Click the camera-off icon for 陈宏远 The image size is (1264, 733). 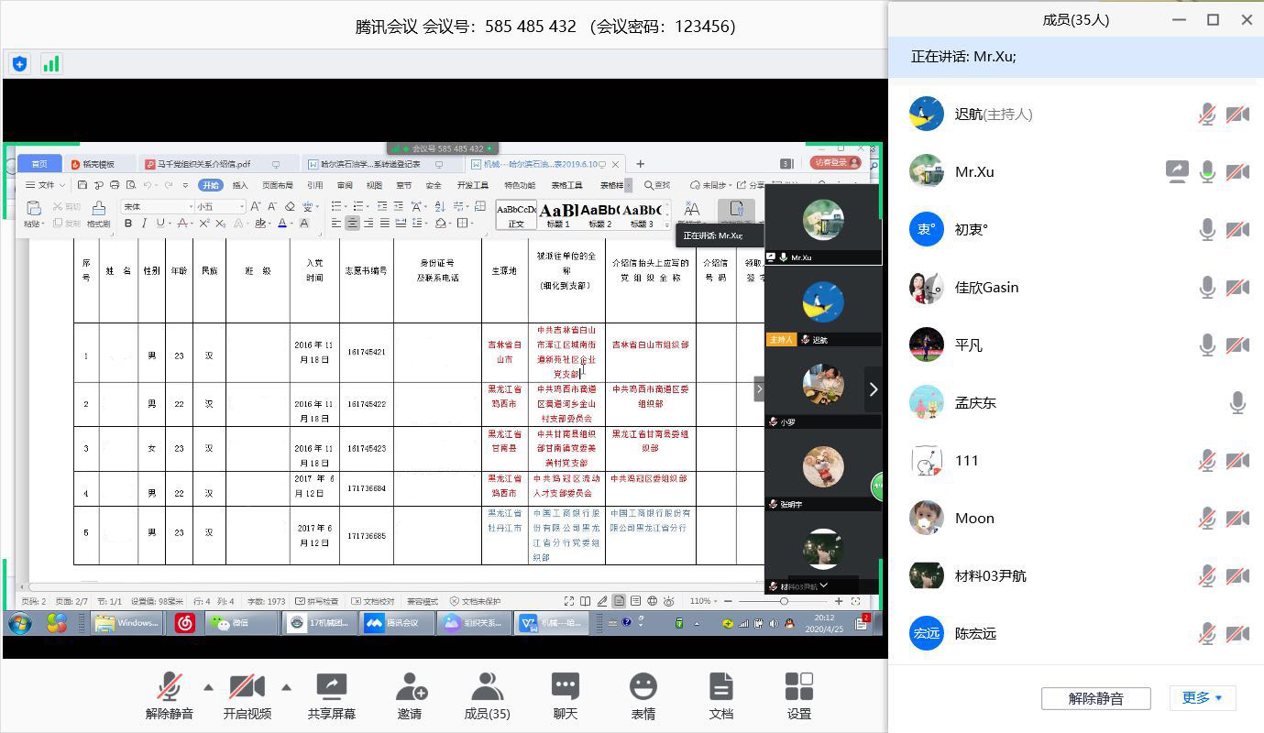click(1237, 633)
